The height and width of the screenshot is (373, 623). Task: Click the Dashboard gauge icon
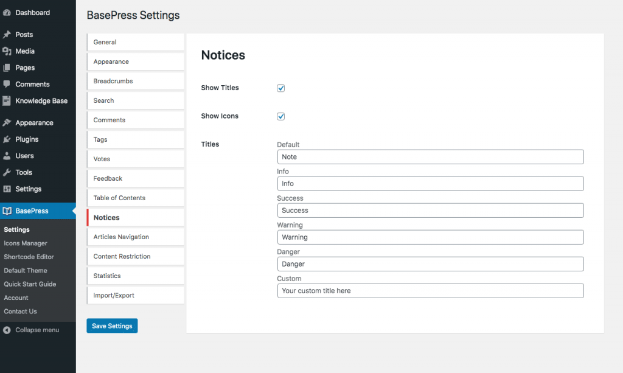coord(7,13)
